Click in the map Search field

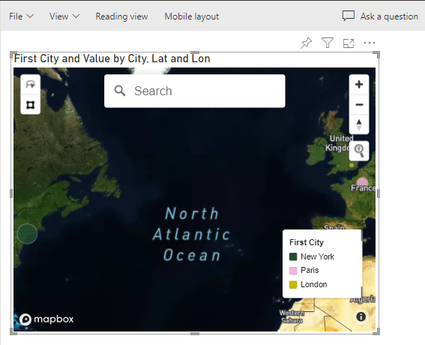(195, 91)
